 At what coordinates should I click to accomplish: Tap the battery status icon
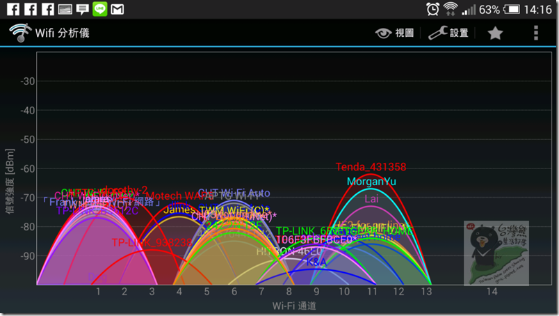click(x=512, y=9)
